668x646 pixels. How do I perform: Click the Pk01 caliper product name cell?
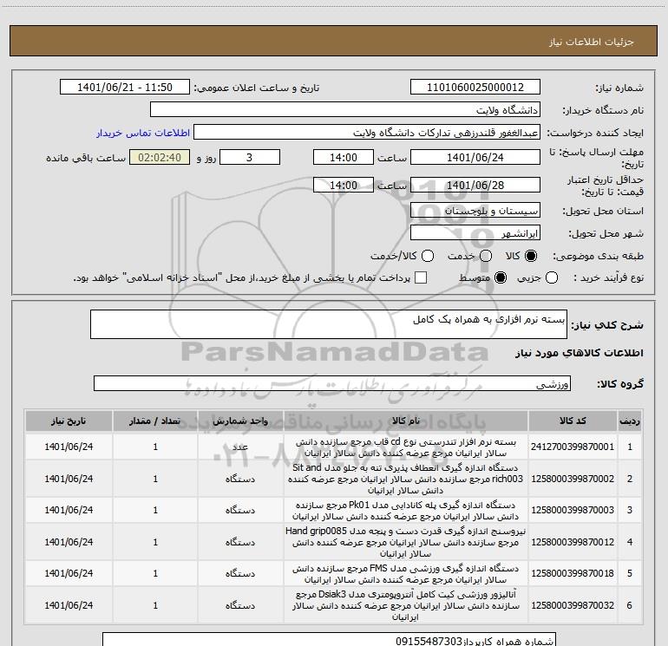406,510
